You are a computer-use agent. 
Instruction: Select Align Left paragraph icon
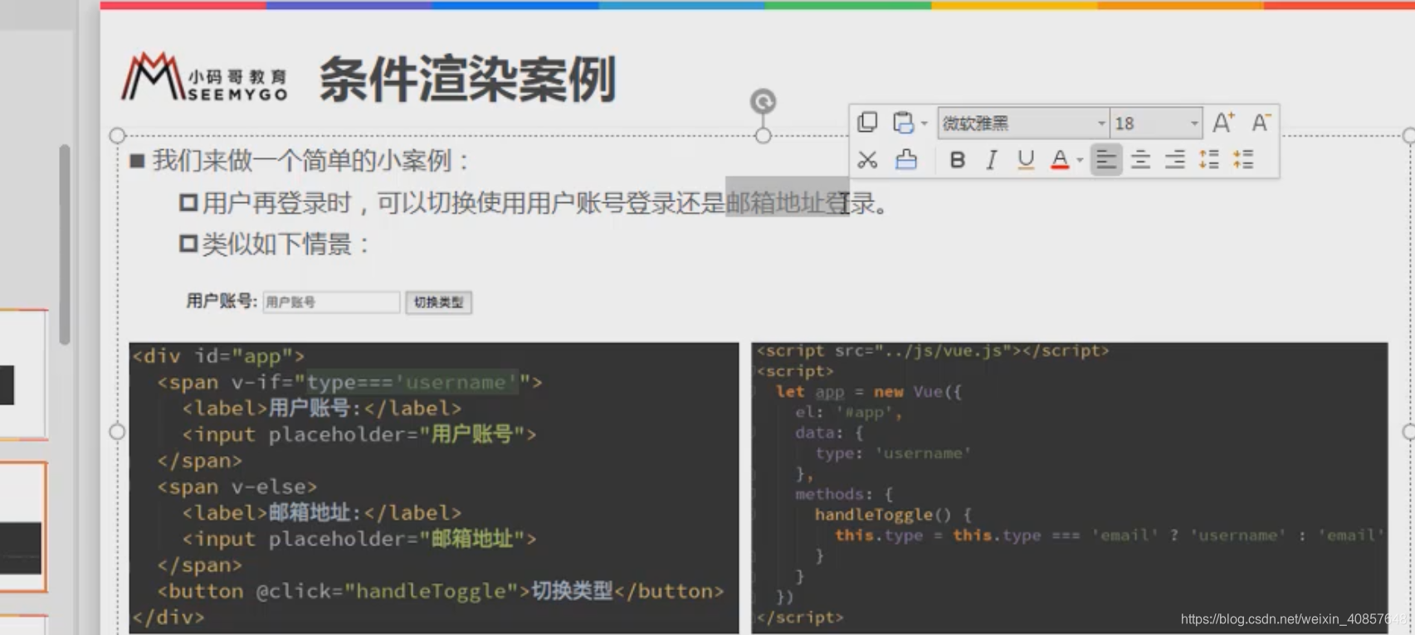tap(1105, 159)
